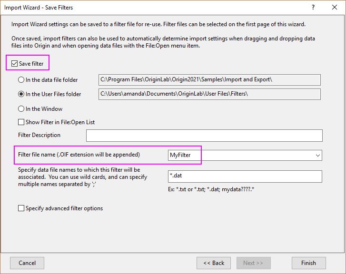Image resolution: width=346 pixels, height=274 pixels.
Task: Expand the Filter file name dropdown arrow
Action: tap(317, 156)
